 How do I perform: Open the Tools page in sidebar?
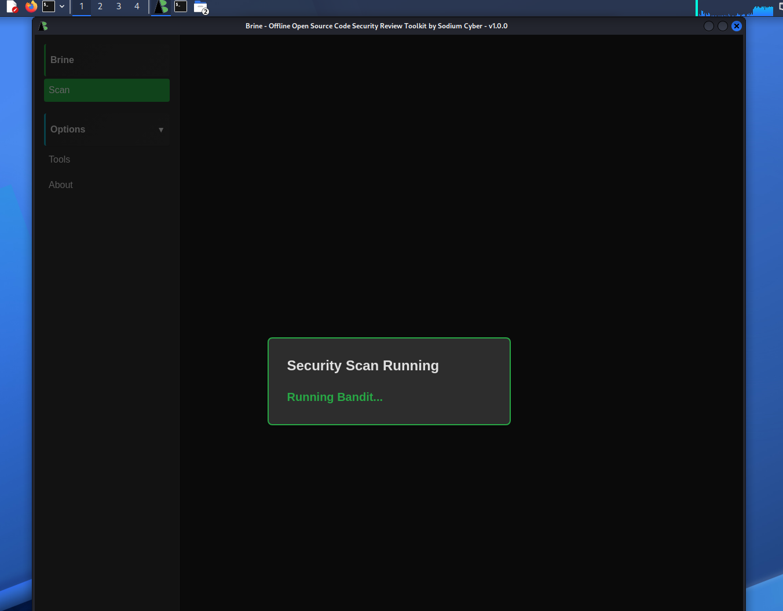pyautogui.click(x=60, y=160)
